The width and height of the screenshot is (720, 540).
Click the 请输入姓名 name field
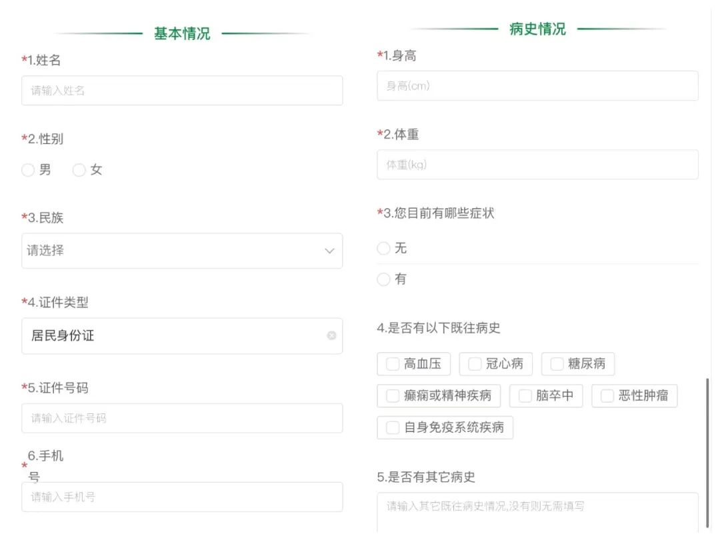[181, 90]
